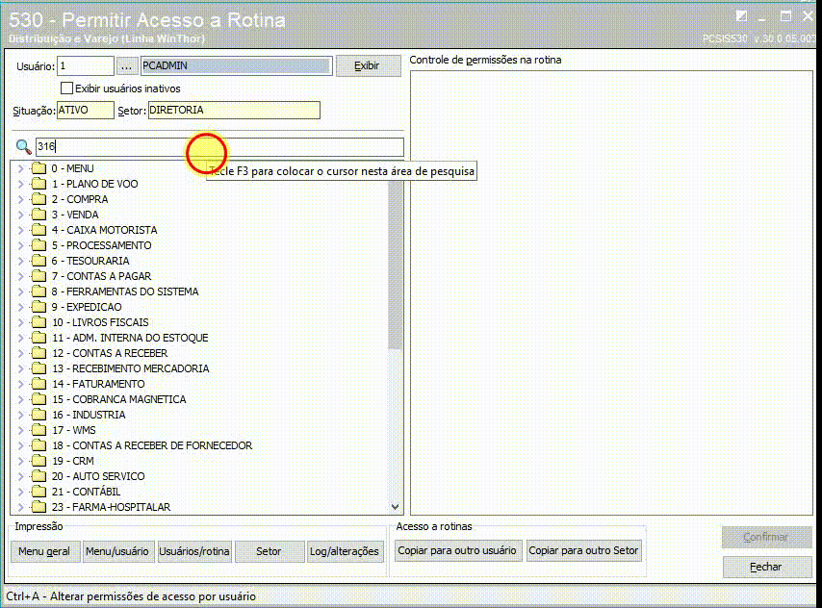
Task: Click the folder icon of 0 - MENU
Action: point(39,168)
